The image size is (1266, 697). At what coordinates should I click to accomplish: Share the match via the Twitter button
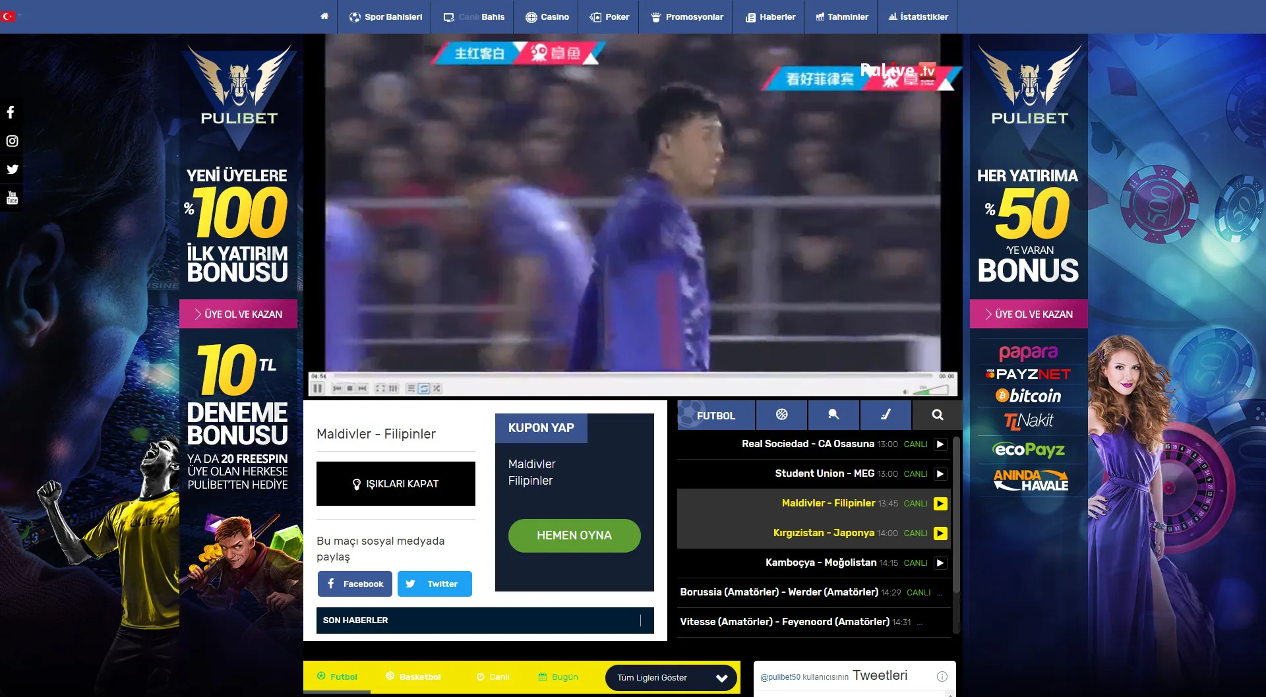point(435,584)
